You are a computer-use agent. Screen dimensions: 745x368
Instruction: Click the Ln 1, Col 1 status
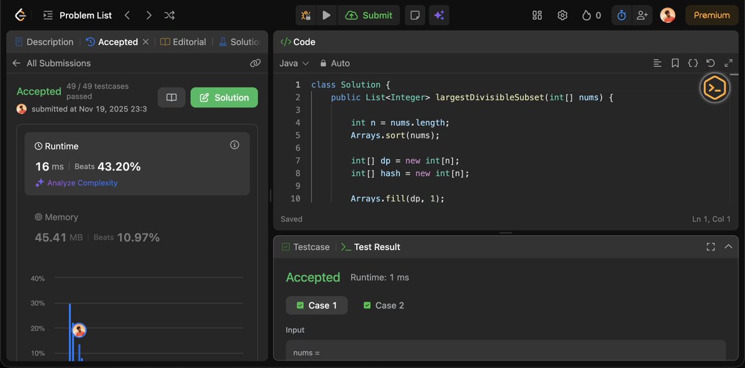711,219
